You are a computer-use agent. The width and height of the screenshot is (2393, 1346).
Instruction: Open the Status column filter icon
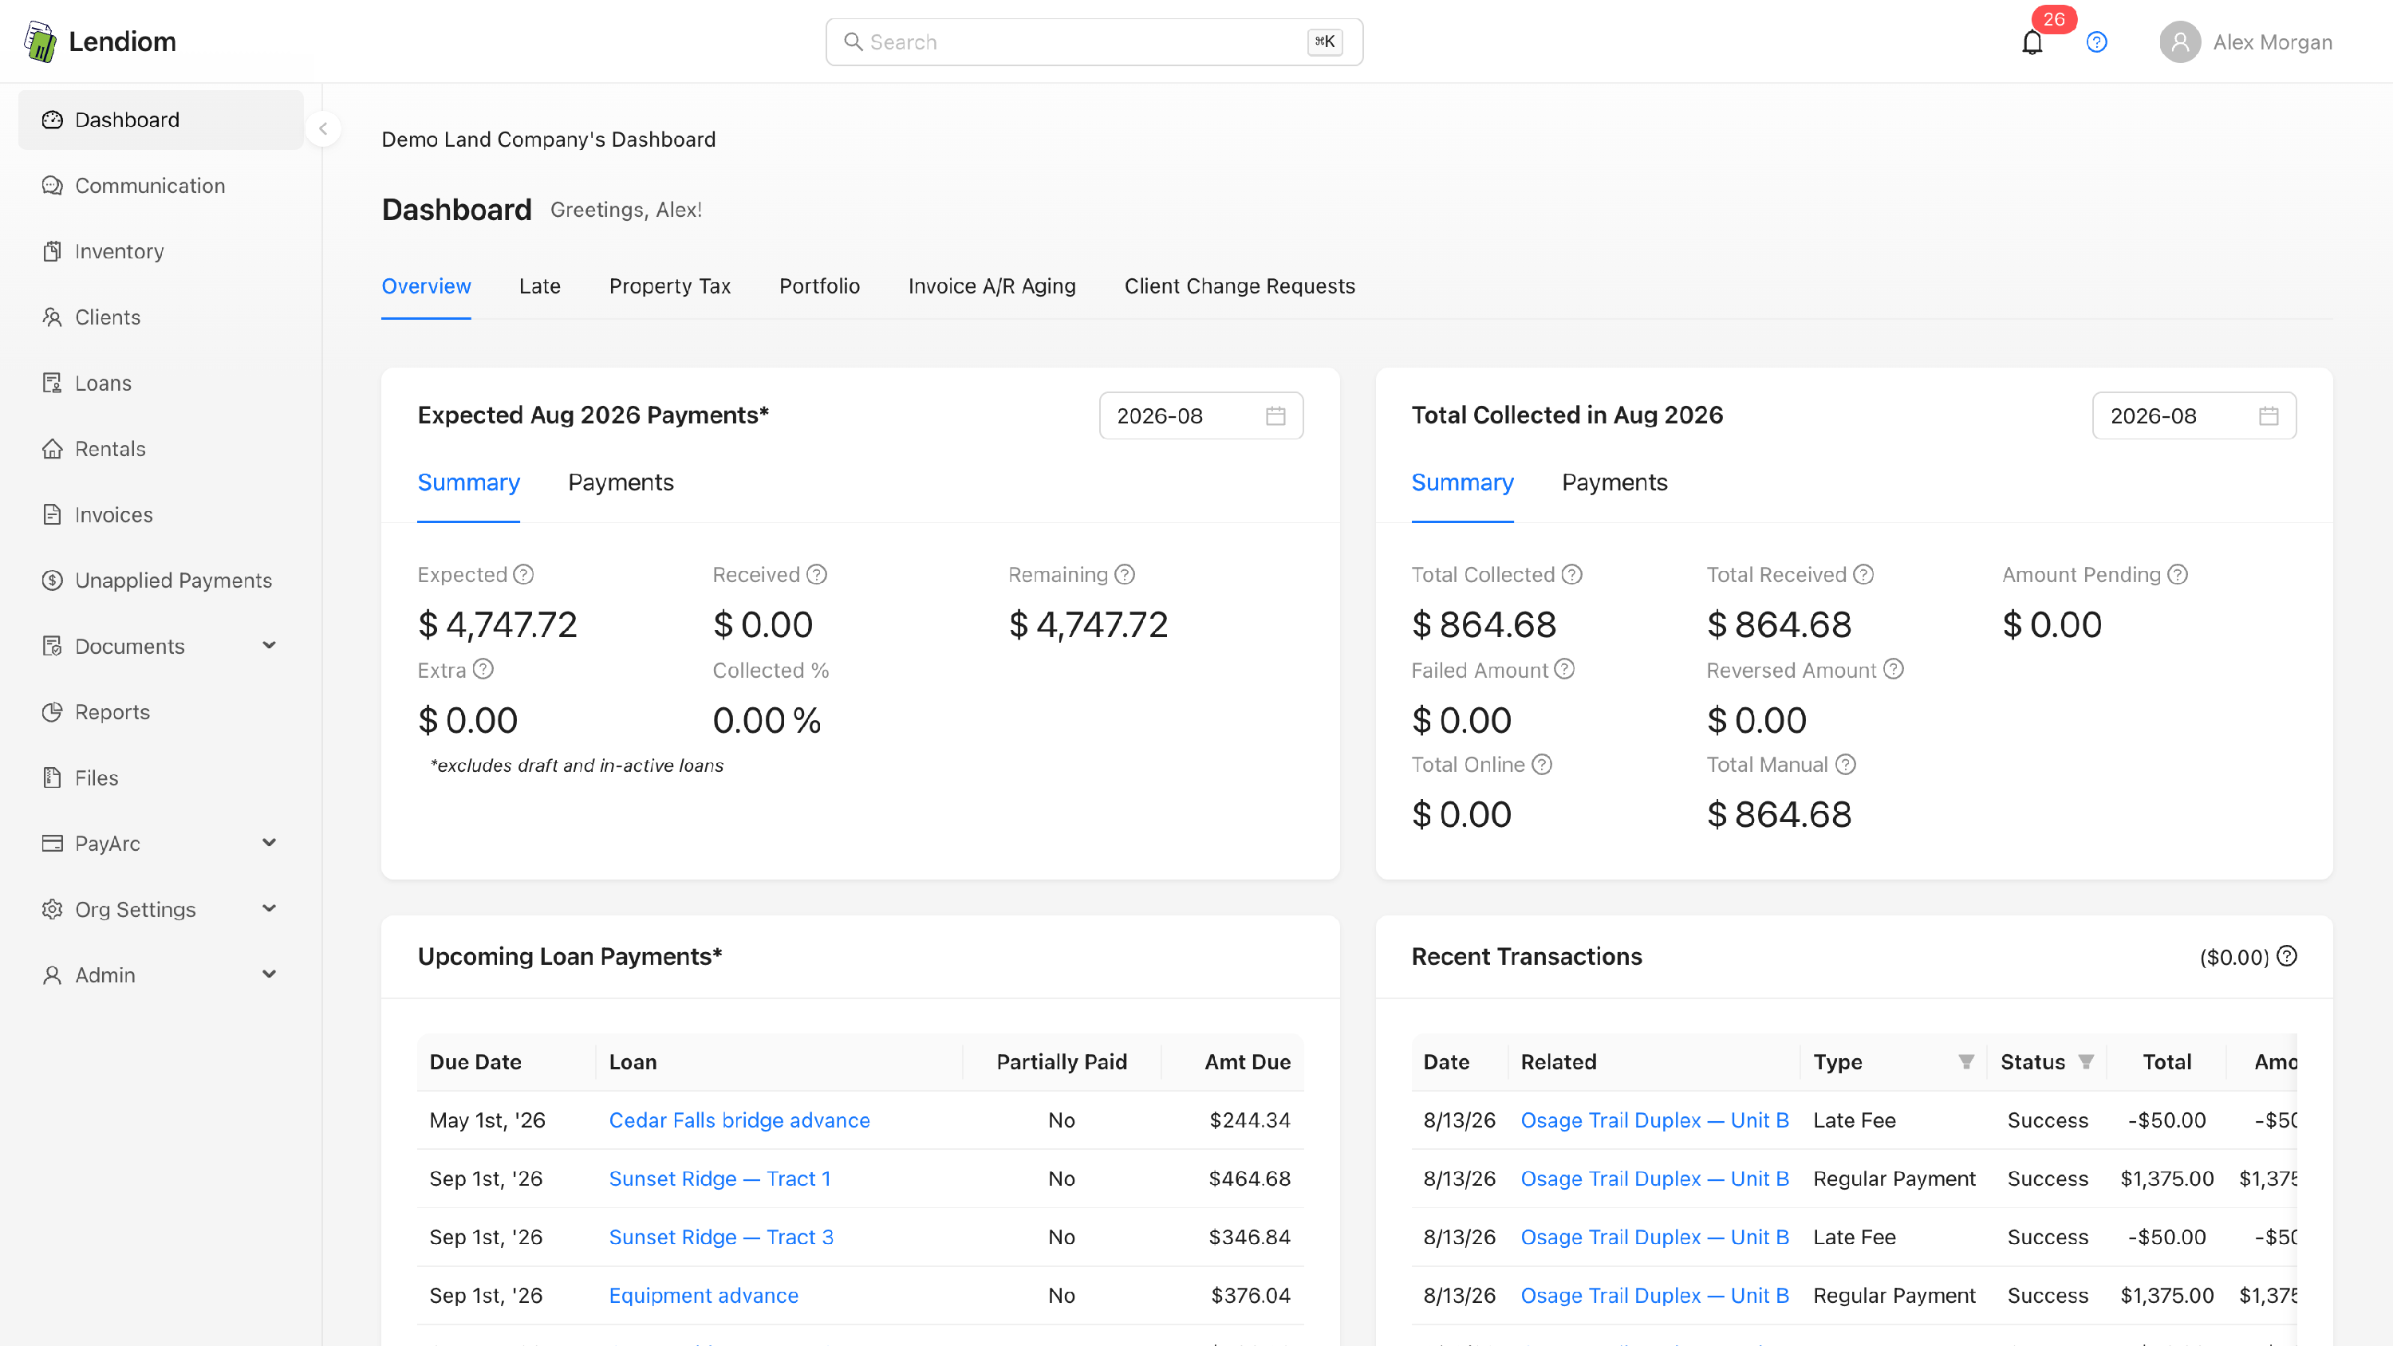coord(2087,1062)
